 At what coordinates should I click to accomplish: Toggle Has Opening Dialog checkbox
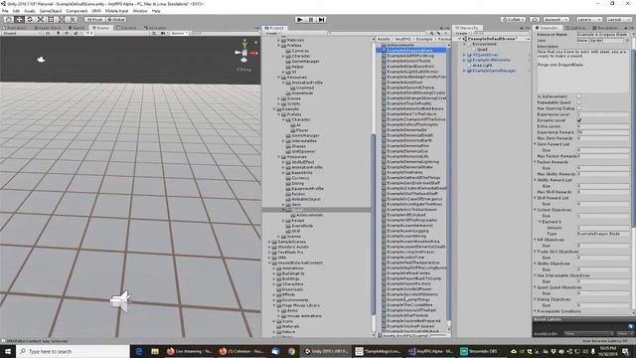click(578, 108)
